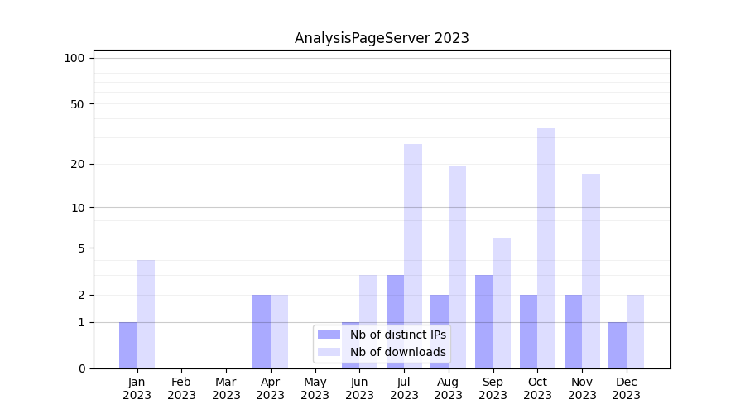Click the Nb of downloads legend swatch

tap(329, 352)
